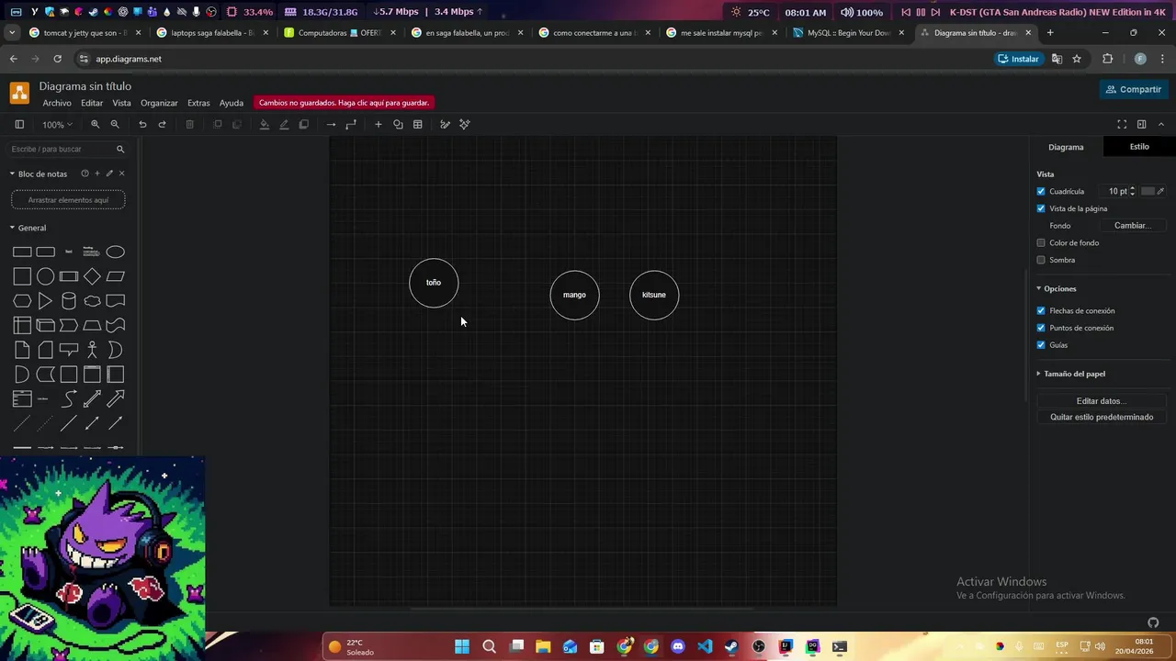Expand the Tamaño del papel section
The image size is (1176, 661).
point(1039,374)
